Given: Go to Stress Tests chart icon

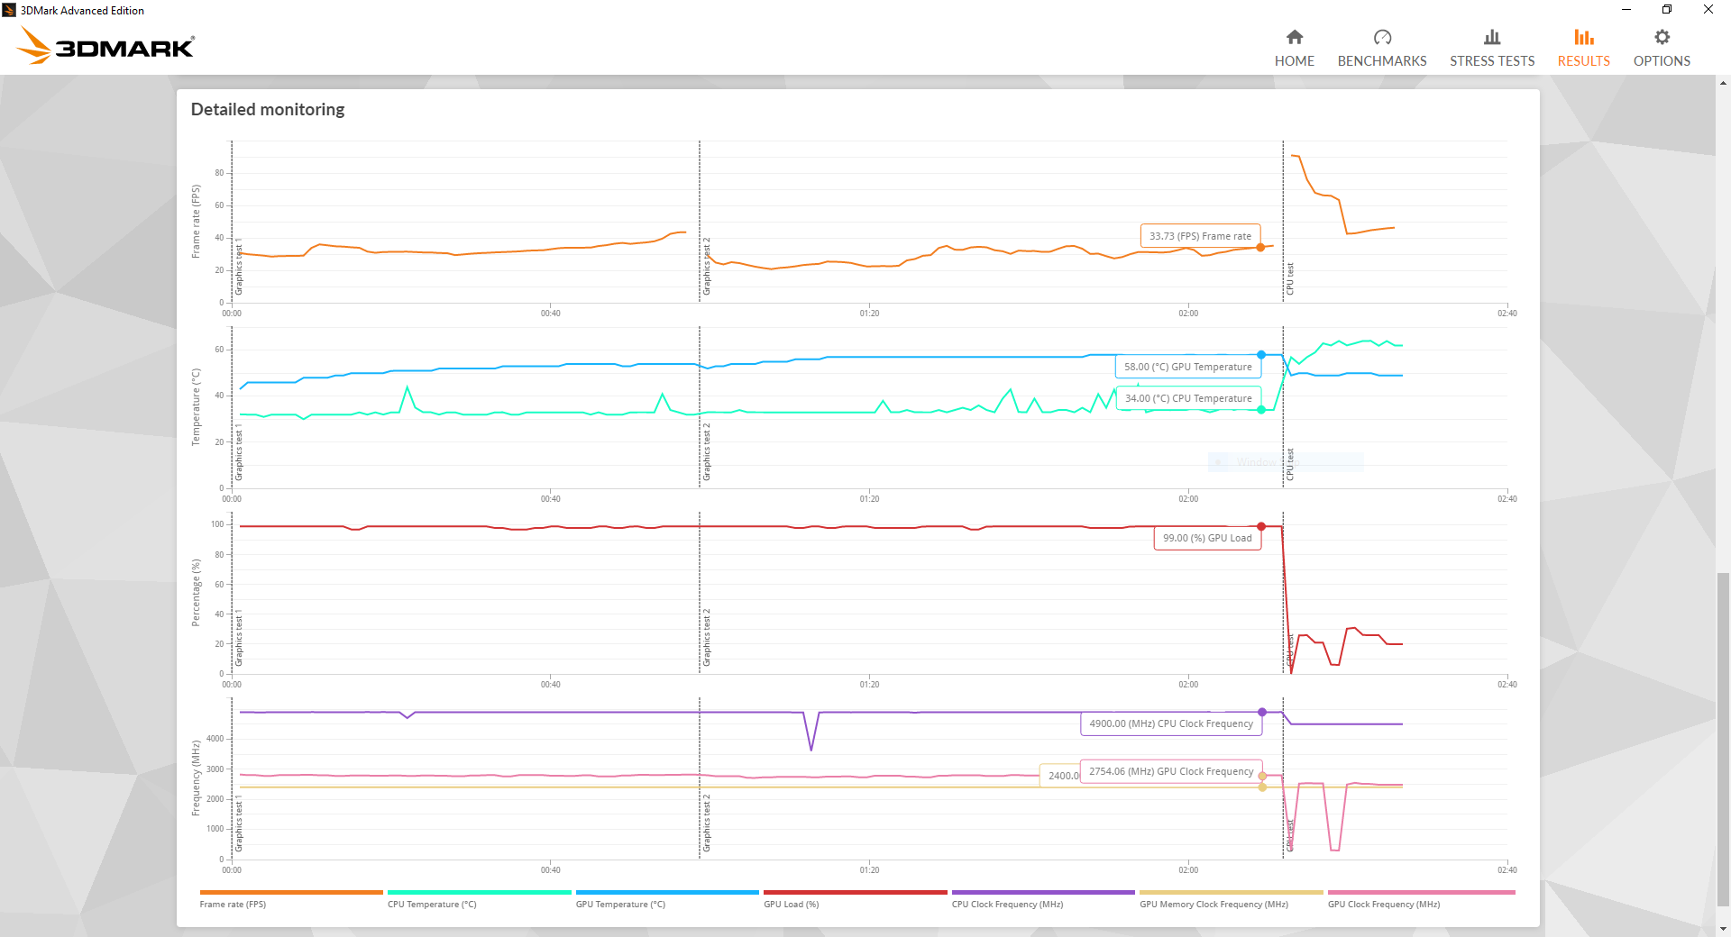Looking at the screenshot, I should [x=1492, y=37].
